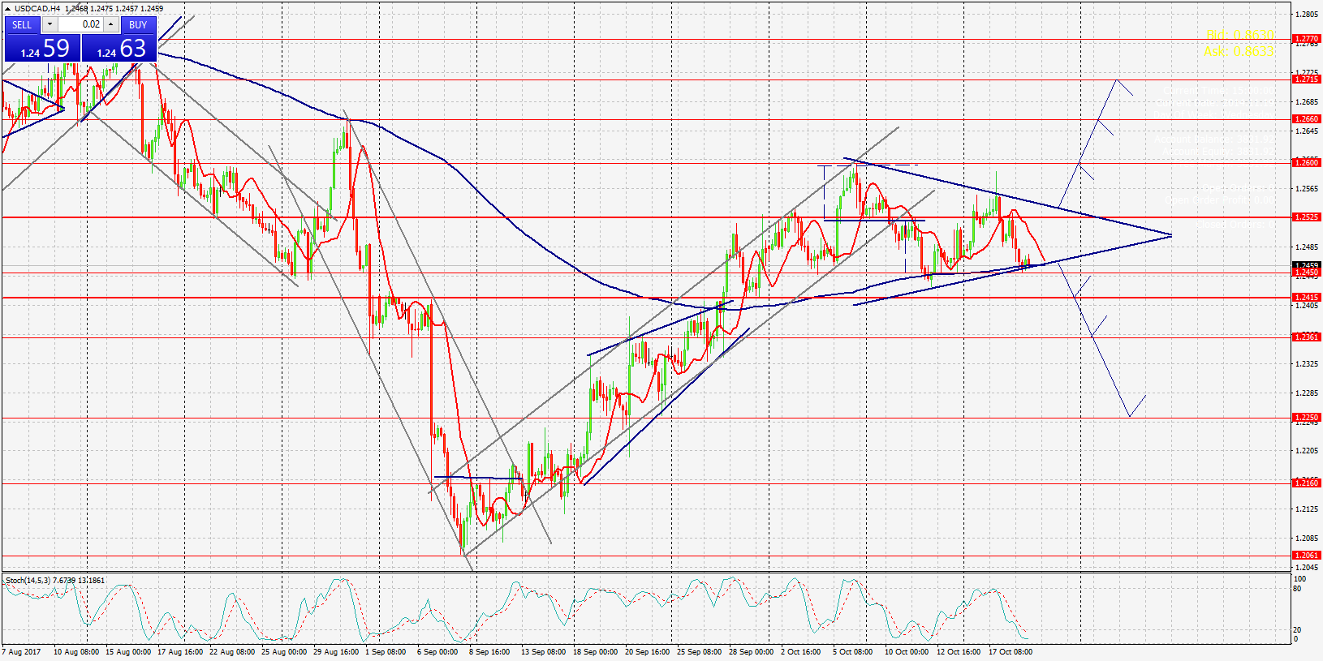Click the 17 Oct 08:00 time axis label
The height and width of the screenshot is (661, 1323).
pyautogui.click(x=1011, y=652)
